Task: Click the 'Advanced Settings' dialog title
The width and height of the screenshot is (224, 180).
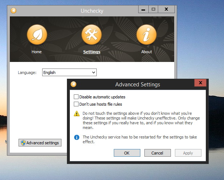Action: pos(137,84)
